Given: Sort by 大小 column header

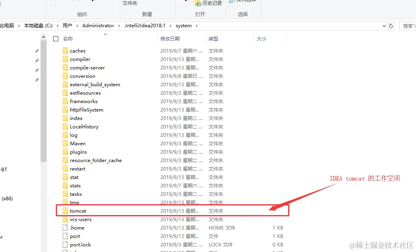Looking at the screenshot, I should [x=261, y=39].
